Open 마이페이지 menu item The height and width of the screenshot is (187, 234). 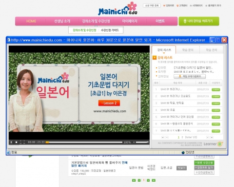(130, 21)
